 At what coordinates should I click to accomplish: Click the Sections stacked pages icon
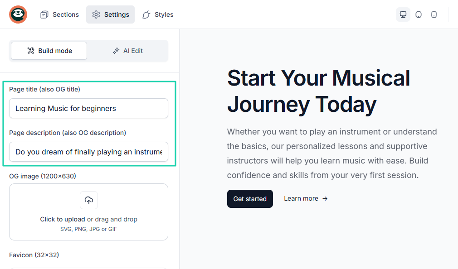pyautogui.click(x=44, y=14)
